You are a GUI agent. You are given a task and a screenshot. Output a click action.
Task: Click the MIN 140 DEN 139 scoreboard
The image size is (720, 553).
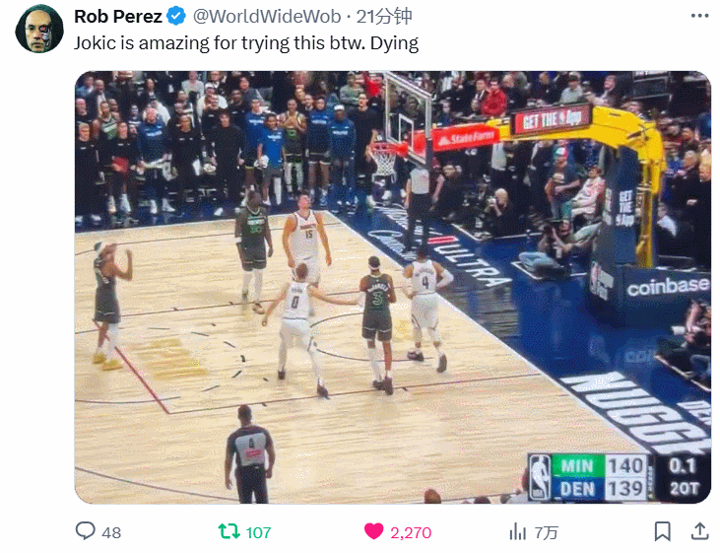(x=620, y=477)
